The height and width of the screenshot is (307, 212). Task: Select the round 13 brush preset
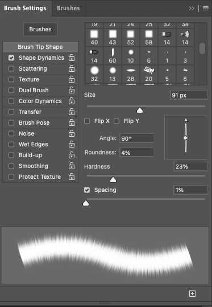(113, 74)
